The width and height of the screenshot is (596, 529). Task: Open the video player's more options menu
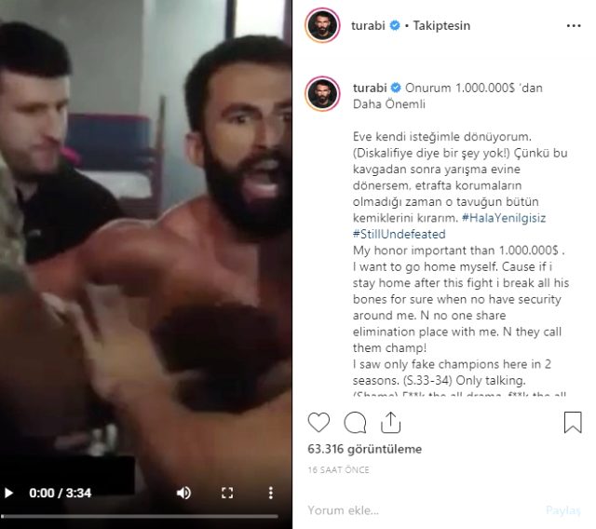tap(271, 494)
